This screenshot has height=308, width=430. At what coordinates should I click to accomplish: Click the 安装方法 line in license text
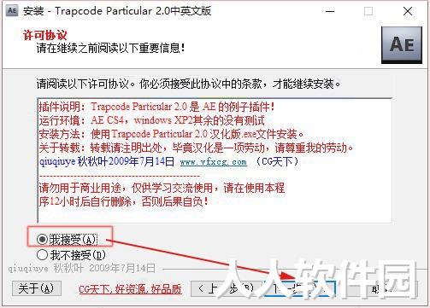point(172,134)
